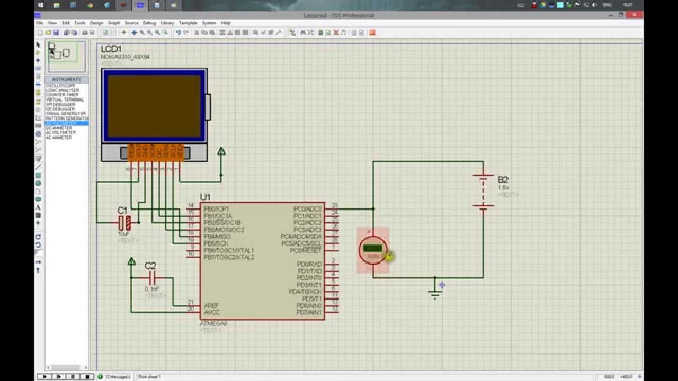Select capacitor C2 on schematic
This screenshot has height=381, width=678.
[151, 277]
